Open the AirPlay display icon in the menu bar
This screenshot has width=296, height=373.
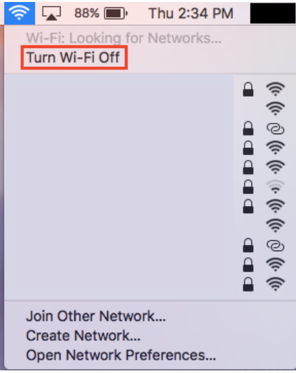tap(51, 13)
